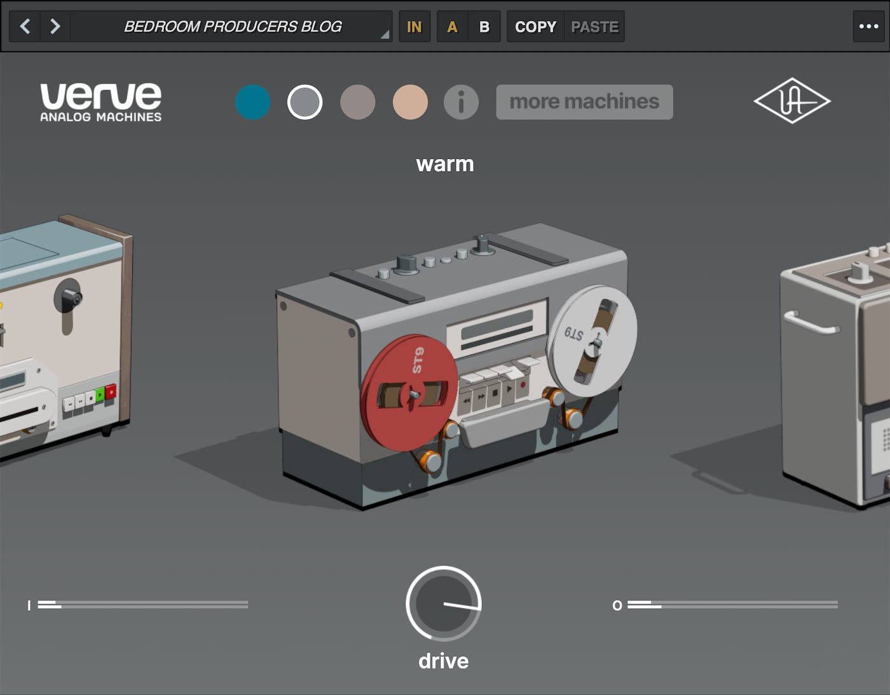Screen dimensions: 890x695
Task: Click the white ST9 tape reel
Action: (x=592, y=342)
